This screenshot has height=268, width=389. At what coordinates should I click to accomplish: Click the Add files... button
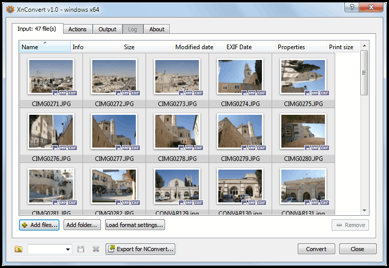click(x=39, y=225)
